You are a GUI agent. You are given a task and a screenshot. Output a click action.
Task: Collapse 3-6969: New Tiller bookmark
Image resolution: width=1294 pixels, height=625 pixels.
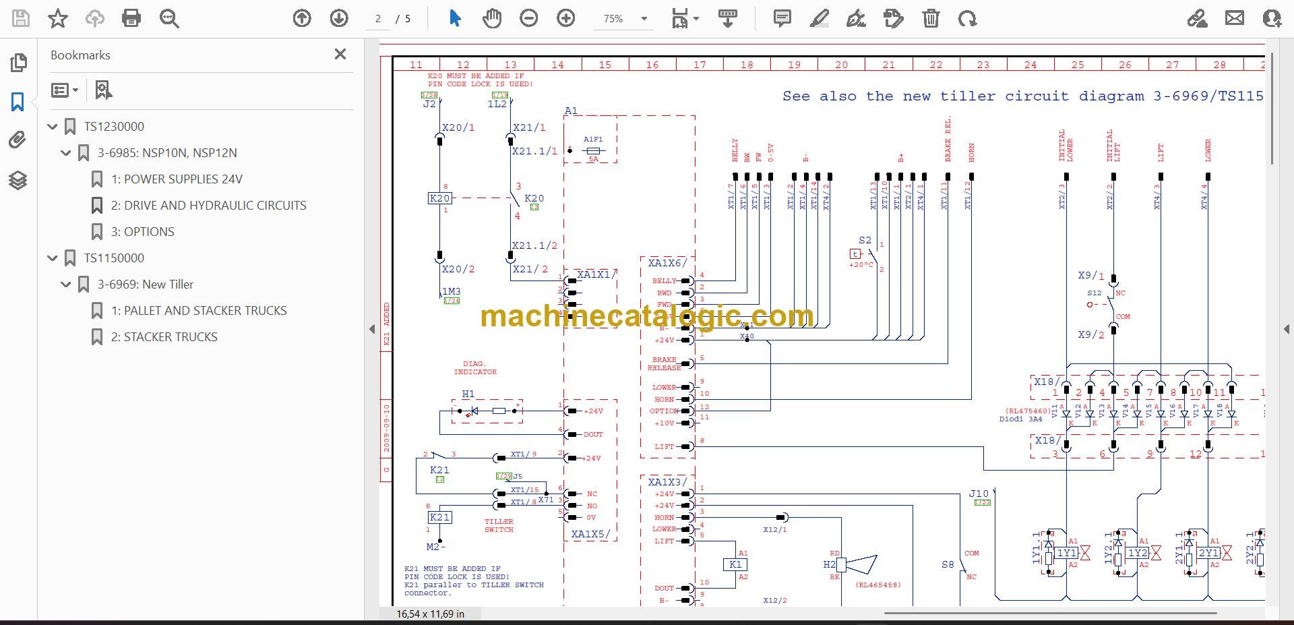pyautogui.click(x=66, y=284)
